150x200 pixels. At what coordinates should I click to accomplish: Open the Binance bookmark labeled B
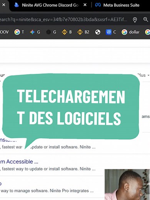pyautogui.click(x=67, y=32)
